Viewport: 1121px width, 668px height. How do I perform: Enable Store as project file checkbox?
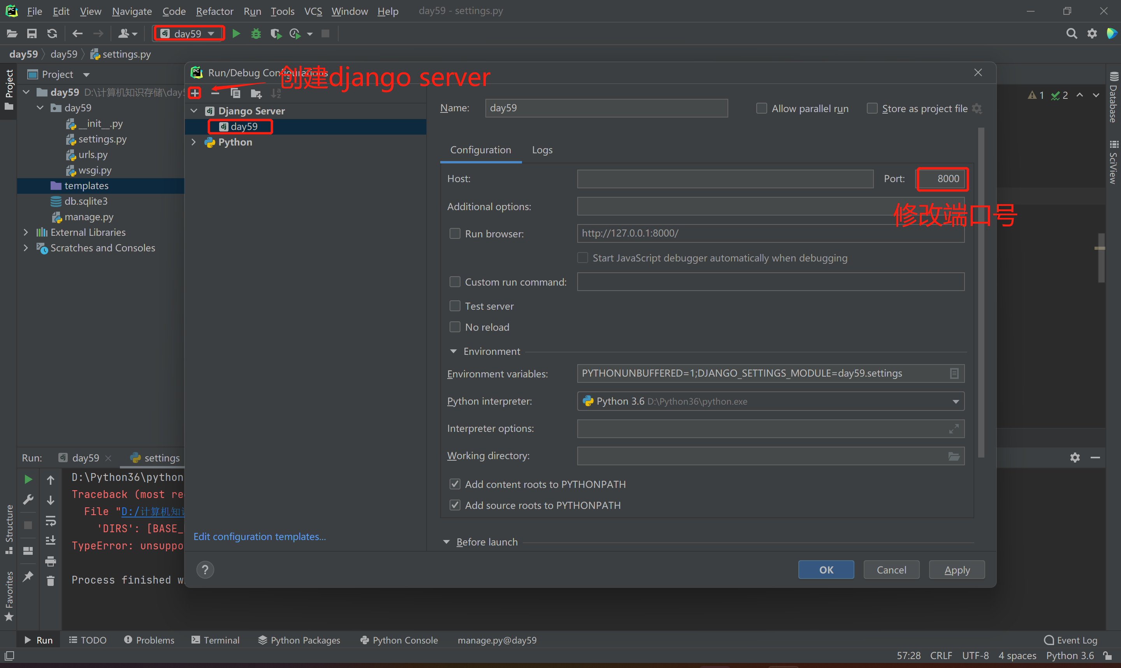click(872, 109)
